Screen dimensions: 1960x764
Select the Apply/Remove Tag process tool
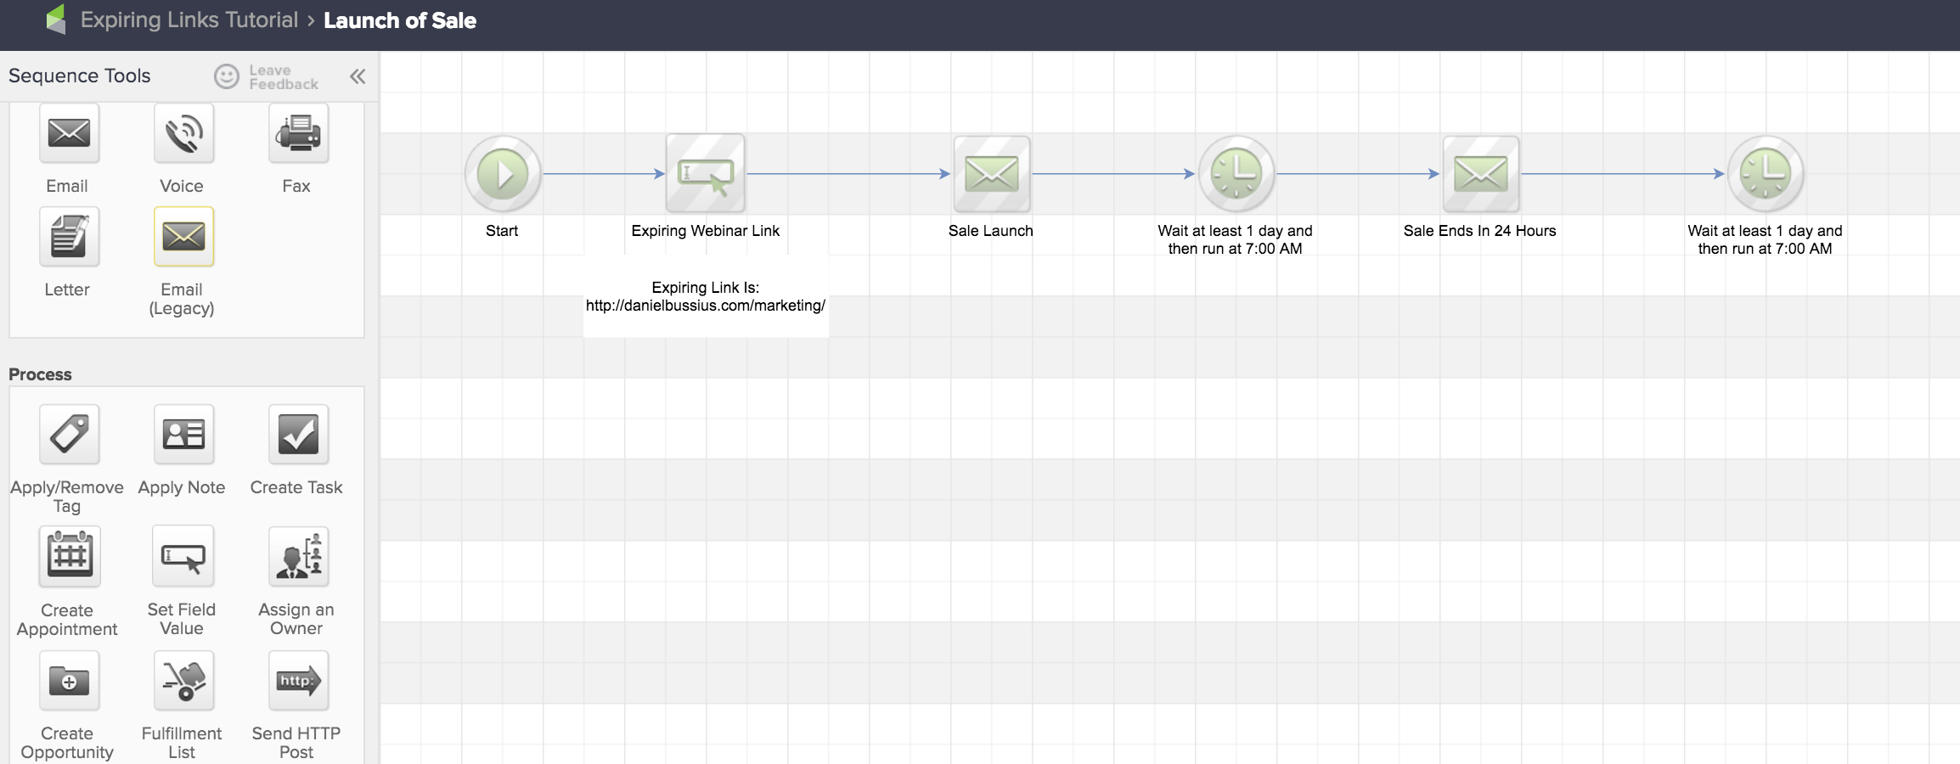pos(68,435)
